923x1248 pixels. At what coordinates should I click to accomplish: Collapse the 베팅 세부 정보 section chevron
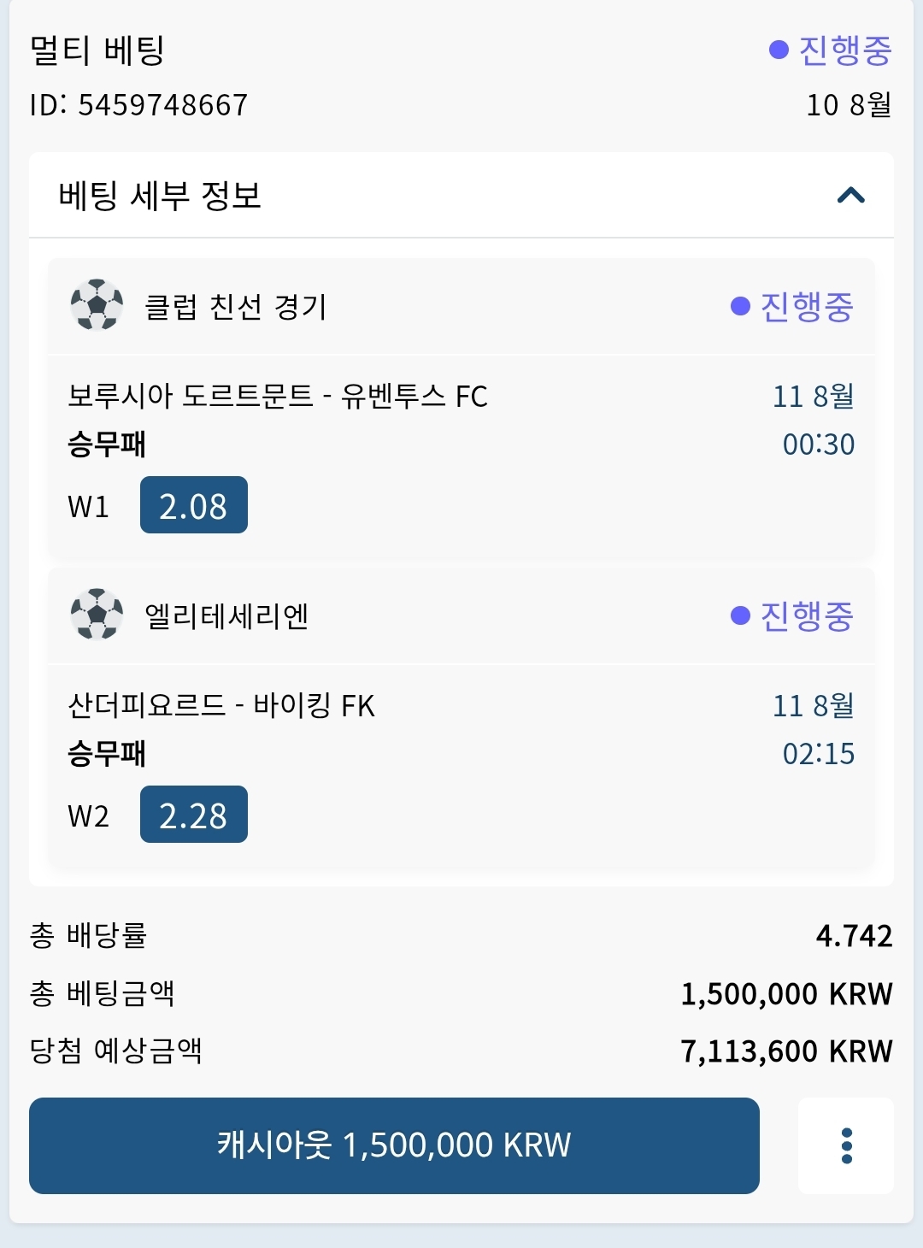click(x=851, y=196)
